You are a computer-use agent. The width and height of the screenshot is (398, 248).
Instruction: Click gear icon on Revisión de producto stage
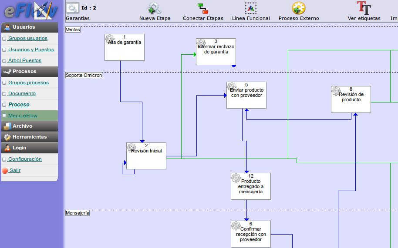336,91
